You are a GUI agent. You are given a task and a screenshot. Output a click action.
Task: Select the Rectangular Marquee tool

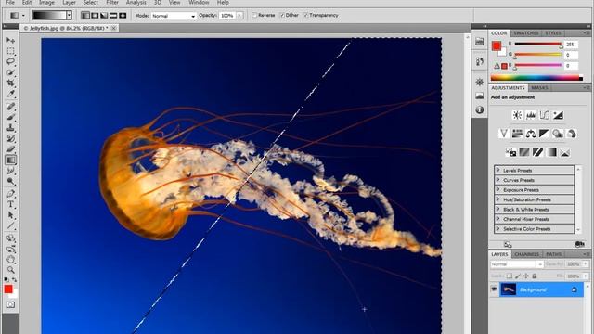point(10,51)
